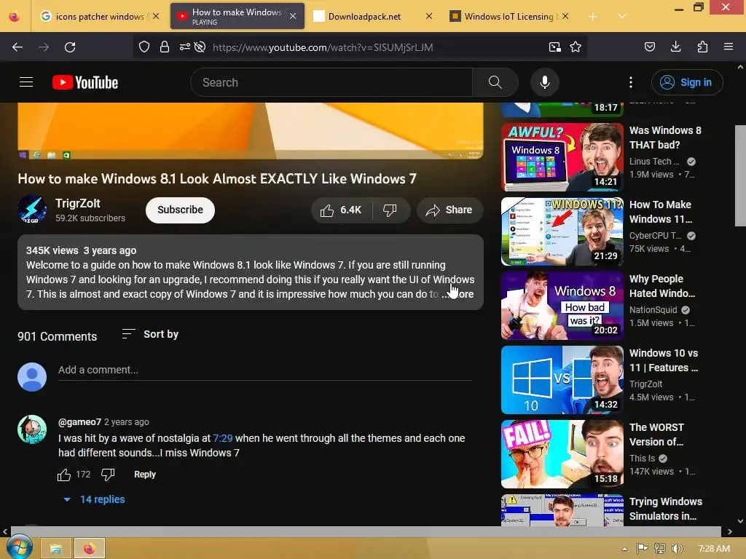The image size is (746, 559).
Task: Click the YouTube search magnifier button
Action: 495,82
